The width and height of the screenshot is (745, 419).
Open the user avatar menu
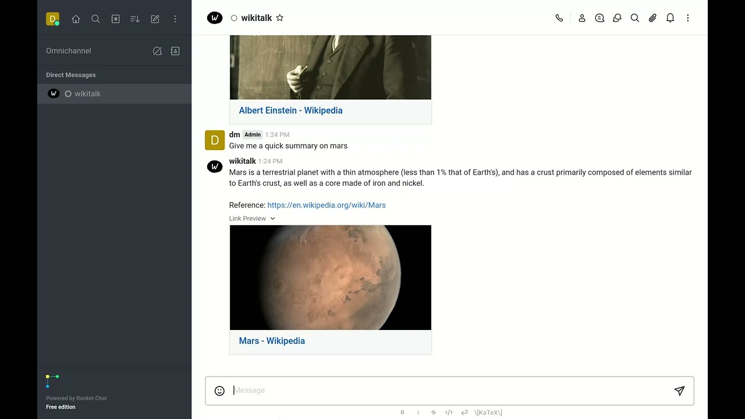(x=53, y=19)
